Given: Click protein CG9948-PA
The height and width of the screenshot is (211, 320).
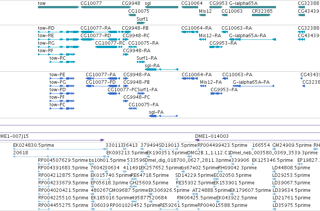Looking at the screenshot, I should (126, 78).
